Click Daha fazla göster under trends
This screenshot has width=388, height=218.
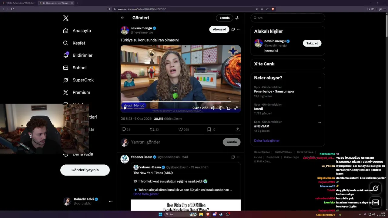[267, 140]
